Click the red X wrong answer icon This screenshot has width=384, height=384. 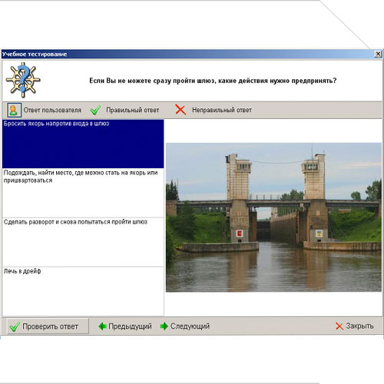tap(180, 110)
